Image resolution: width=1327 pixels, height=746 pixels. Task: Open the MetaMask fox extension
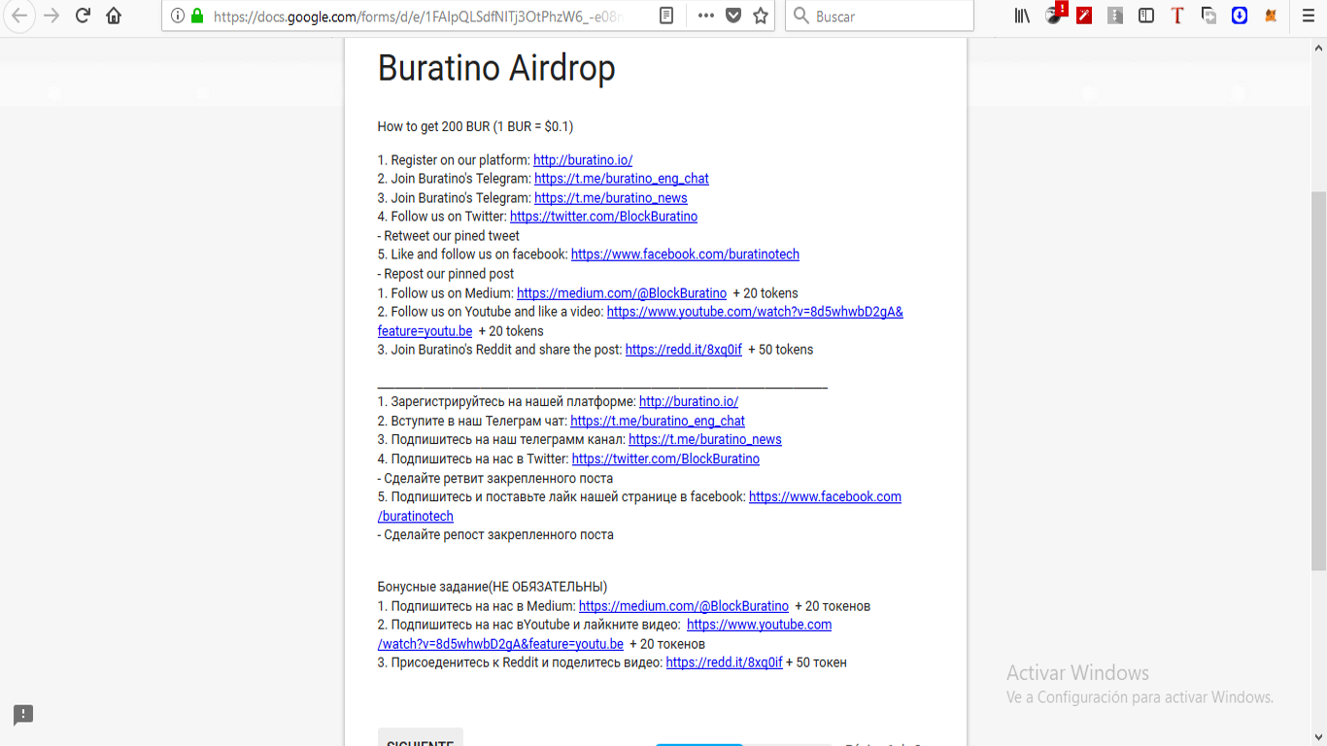tap(1271, 16)
